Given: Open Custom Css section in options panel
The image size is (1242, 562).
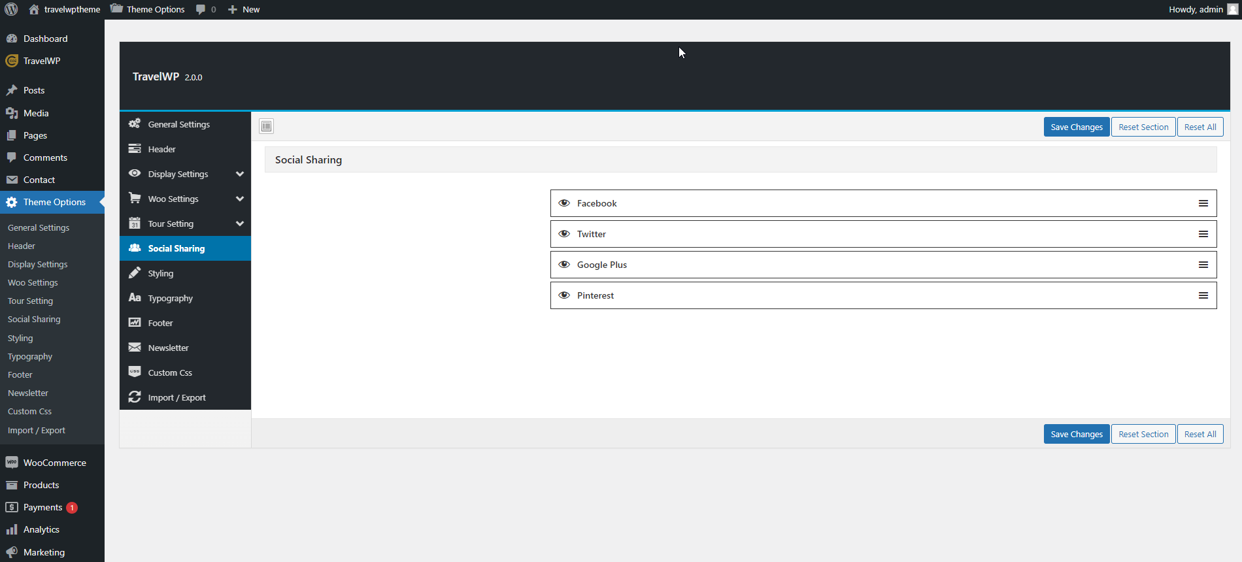Looking at the screenshot, I should pyautogui.click(x=185, y=372).
